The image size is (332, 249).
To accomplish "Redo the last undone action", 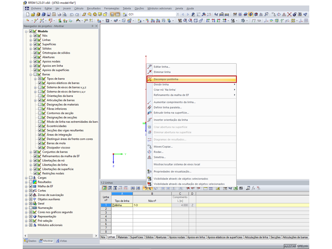I will click(x=77, y=14).
